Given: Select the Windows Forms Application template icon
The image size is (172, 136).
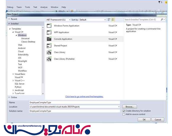Looking at the screenshot, I should coord(49,26).
